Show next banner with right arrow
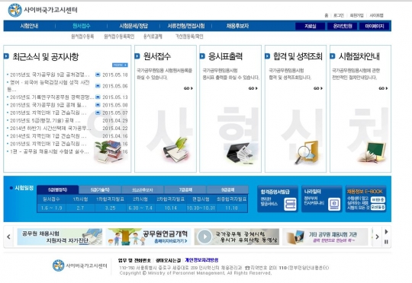The height and width of the screenshot is (283, 412). [x=377, y=237]
